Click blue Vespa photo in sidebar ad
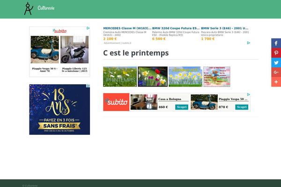The width and height of the screenshot is (281, 187). [x=44, y=50]
